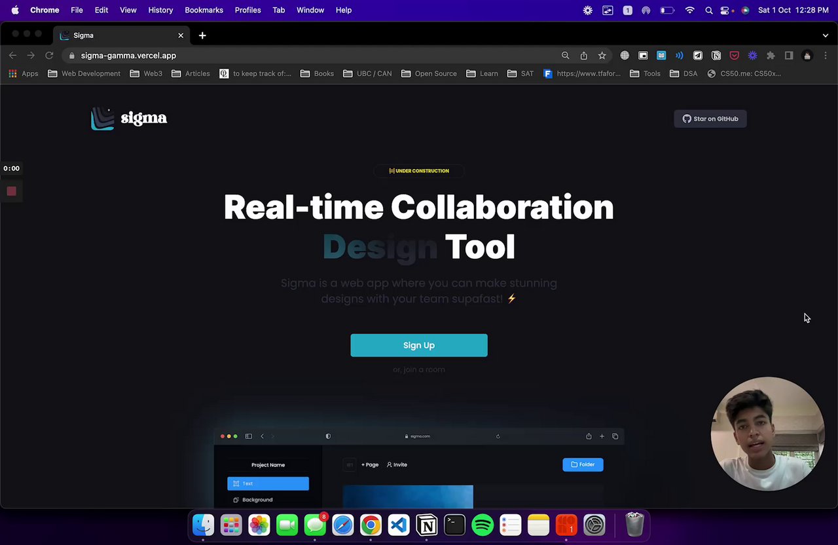
Task: Open Siri from the menu bar
Action: coord(745,10)
